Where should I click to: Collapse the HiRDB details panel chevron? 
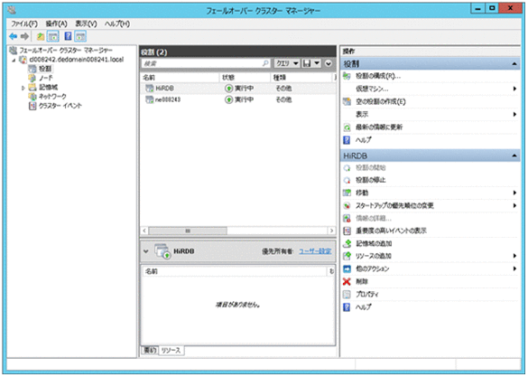(x=146, y=251)
